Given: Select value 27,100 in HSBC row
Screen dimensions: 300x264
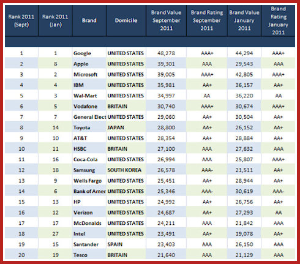Looking at the screenshot, I should [x=166, y=149].
